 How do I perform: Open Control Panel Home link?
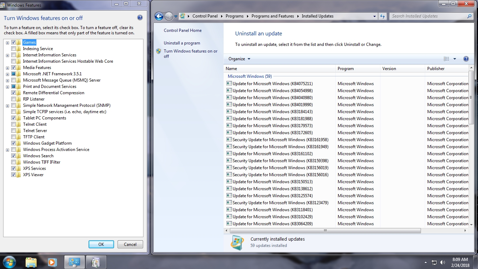[x=183, y=30]
